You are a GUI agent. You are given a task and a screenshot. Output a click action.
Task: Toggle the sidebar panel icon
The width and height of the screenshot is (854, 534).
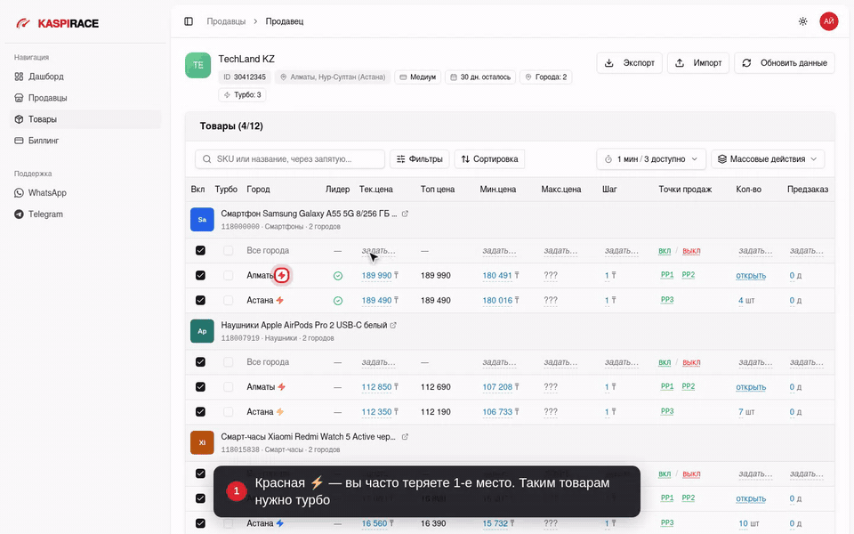pyautogui.click(x=189, y=21)
